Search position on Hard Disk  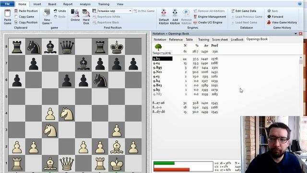tap(86, 17)
